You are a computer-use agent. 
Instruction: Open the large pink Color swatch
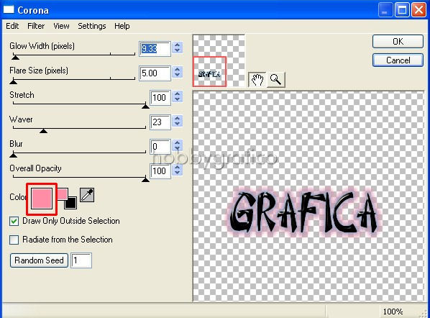(42, 199)
